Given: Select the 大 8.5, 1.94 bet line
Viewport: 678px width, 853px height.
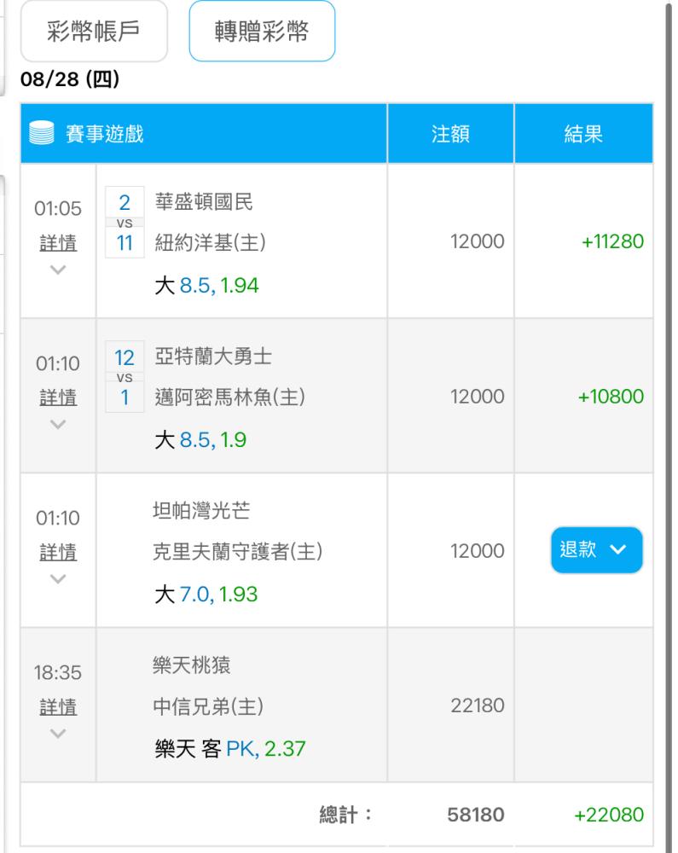Looking at the screenshot, I should pos(206,285).
